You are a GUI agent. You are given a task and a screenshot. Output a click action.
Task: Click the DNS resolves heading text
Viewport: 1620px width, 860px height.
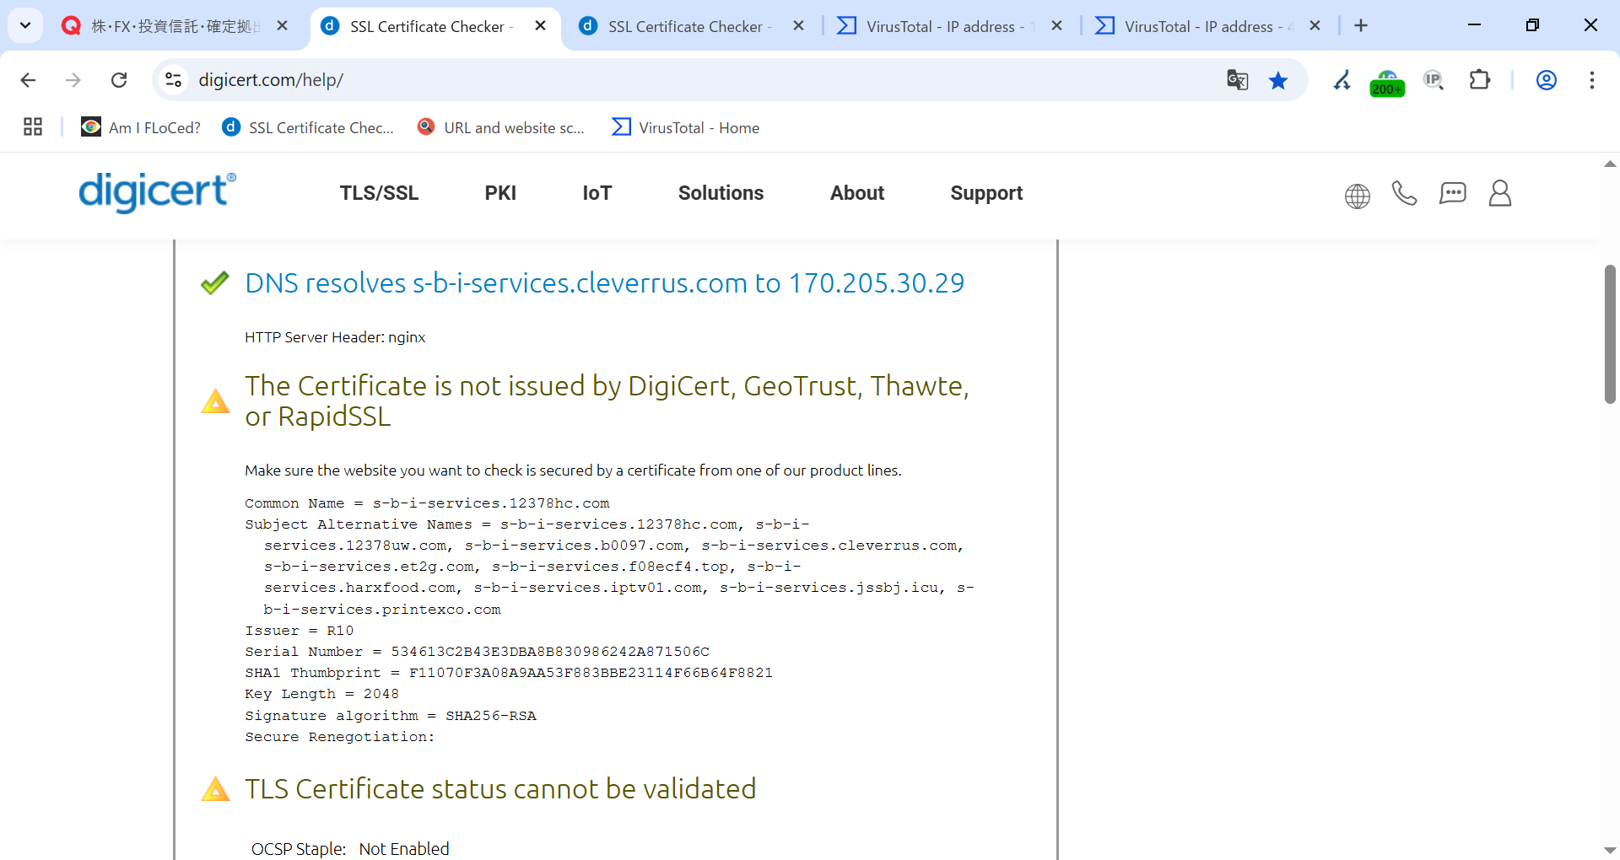pos(604,283)
